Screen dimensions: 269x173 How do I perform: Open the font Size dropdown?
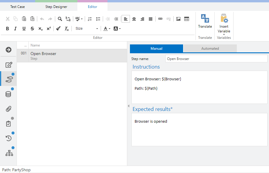[87, 29]
